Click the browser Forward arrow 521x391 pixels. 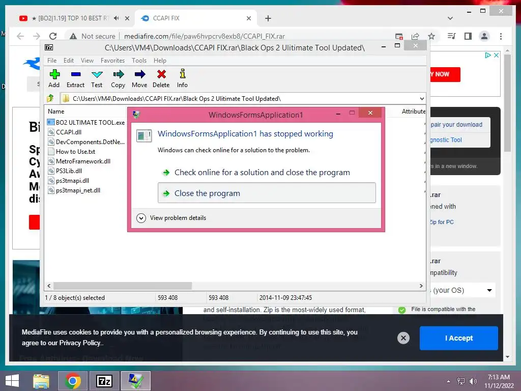pos(37,36)
